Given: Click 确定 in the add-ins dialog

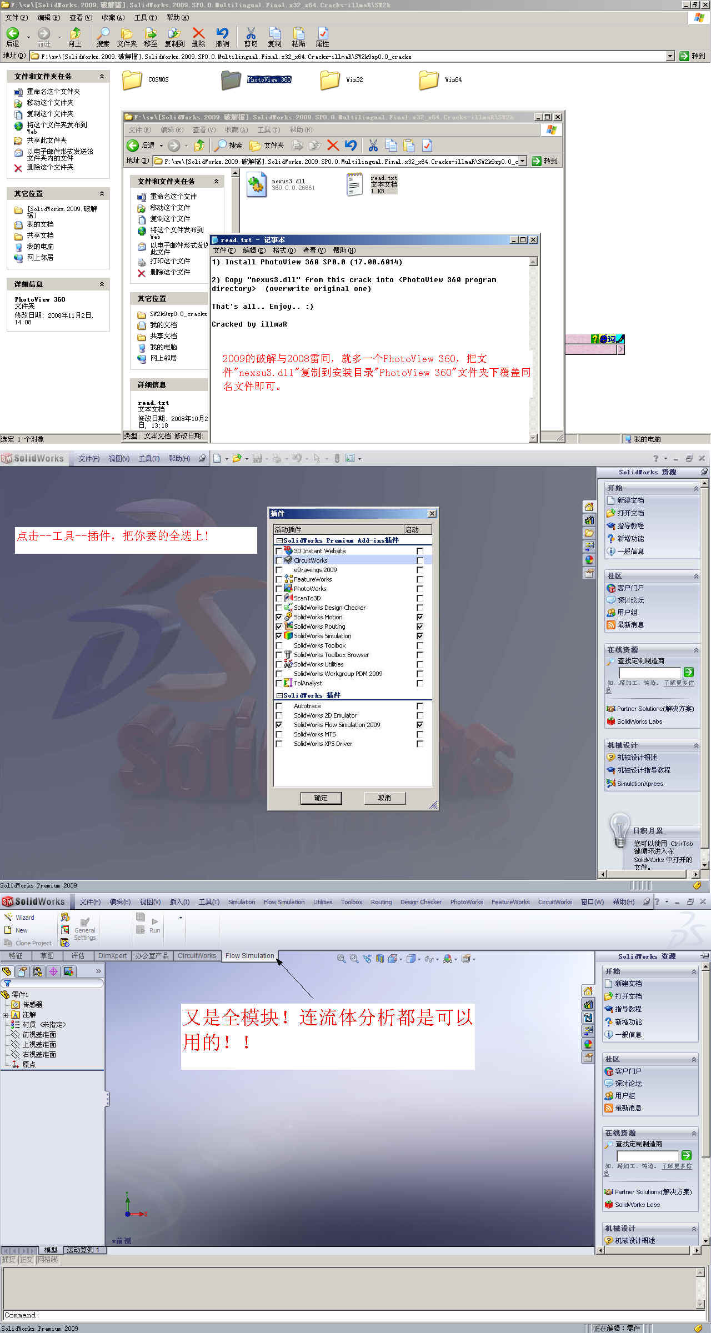Looking at the screenshot, I should 321,798.
